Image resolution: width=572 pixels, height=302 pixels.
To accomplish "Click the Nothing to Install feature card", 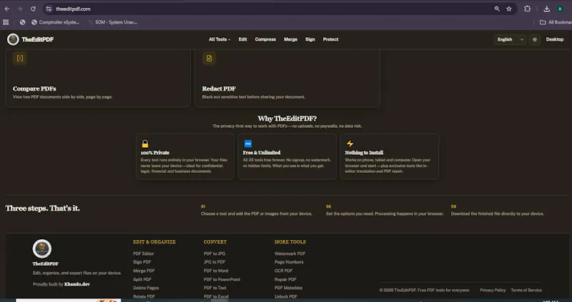I will 390,156.
